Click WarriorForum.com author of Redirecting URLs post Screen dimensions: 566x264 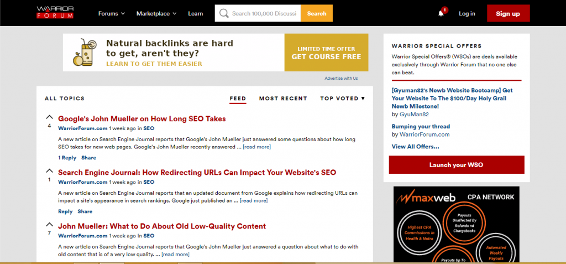pyautogui.click(x=83, y=182)
